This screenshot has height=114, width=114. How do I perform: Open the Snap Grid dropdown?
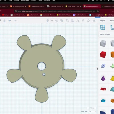[x=92, y=111]
